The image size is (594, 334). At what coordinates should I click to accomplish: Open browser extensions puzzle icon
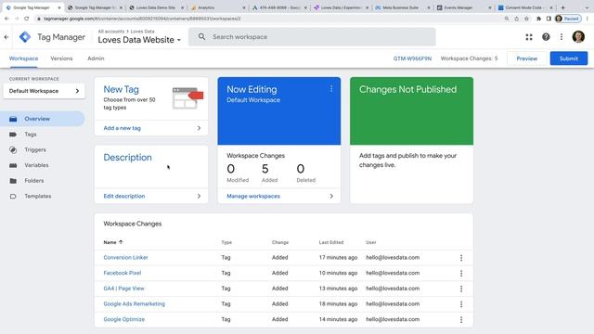click(538, 19)
